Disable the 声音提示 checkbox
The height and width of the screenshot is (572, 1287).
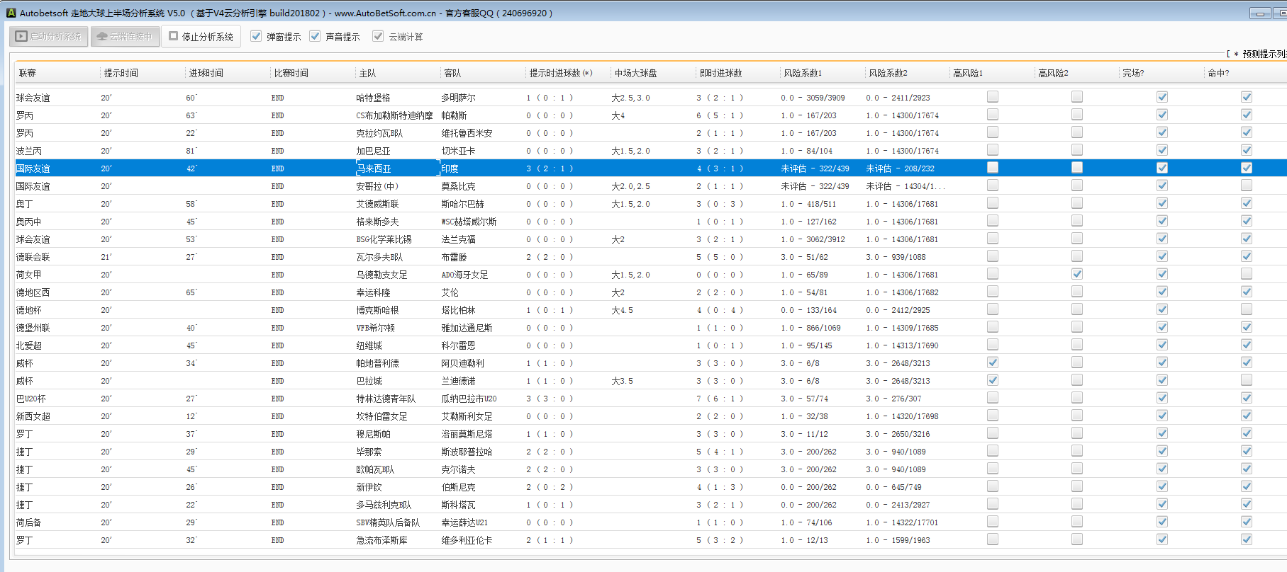coord(315,36)
